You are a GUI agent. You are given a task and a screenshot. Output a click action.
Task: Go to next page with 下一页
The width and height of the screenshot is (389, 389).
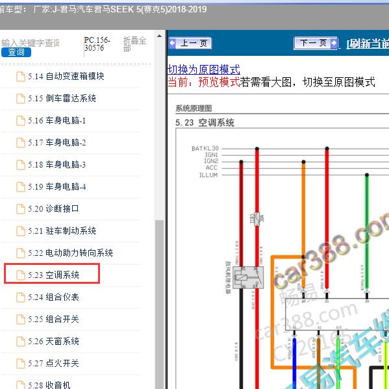pyautogui.click(x=316, y=43)
